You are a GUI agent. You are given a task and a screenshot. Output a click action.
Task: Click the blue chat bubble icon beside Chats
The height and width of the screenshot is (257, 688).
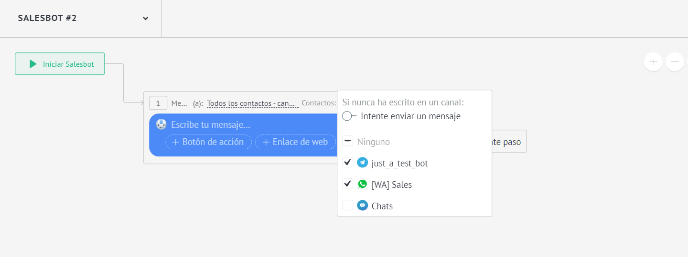pos(363,206)
